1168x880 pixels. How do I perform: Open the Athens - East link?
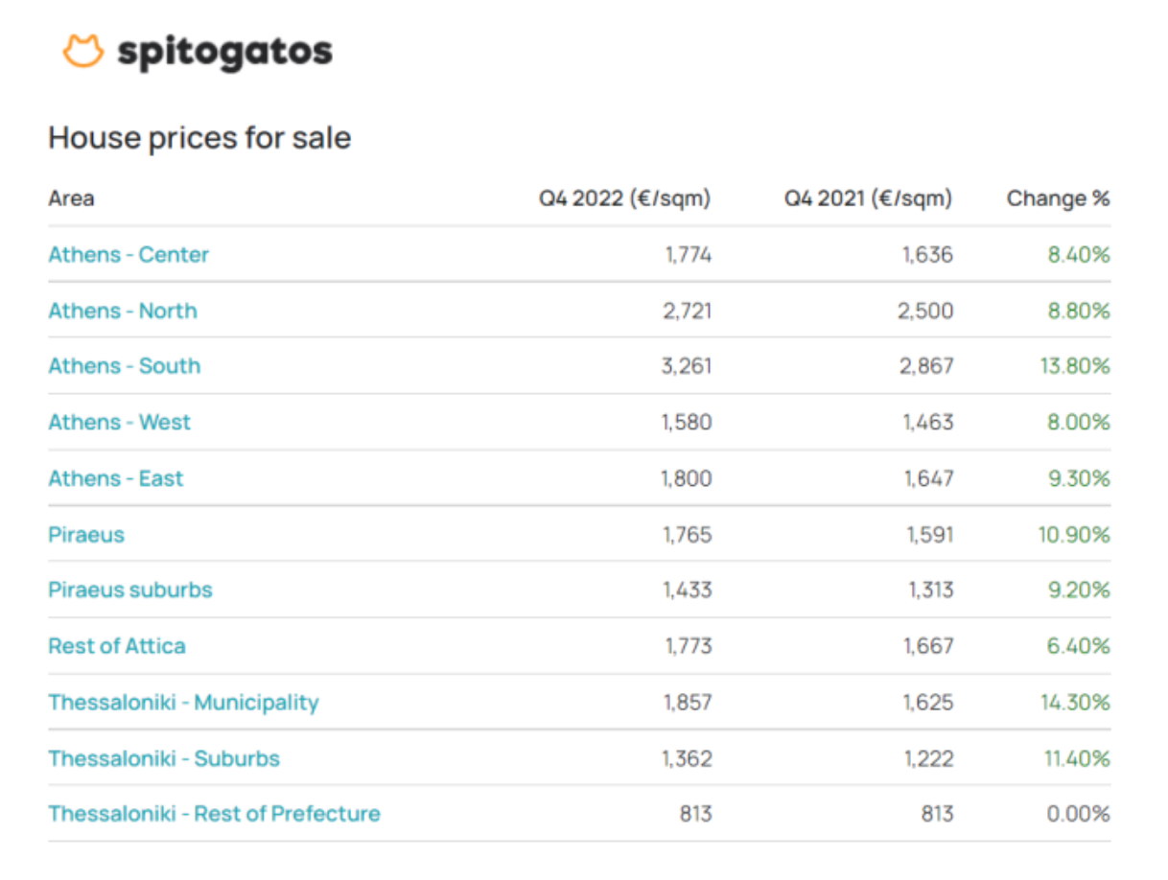[x=116, y=478]
